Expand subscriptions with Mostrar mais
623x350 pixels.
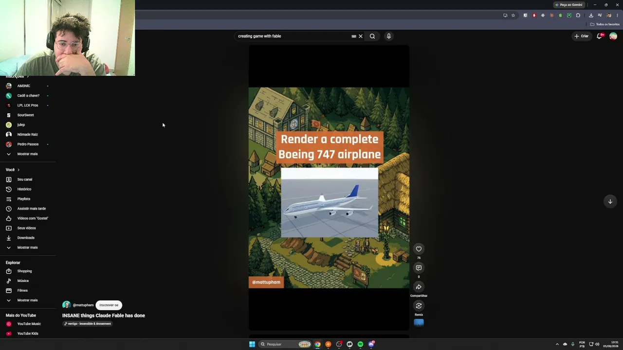(x=28, y=154)
